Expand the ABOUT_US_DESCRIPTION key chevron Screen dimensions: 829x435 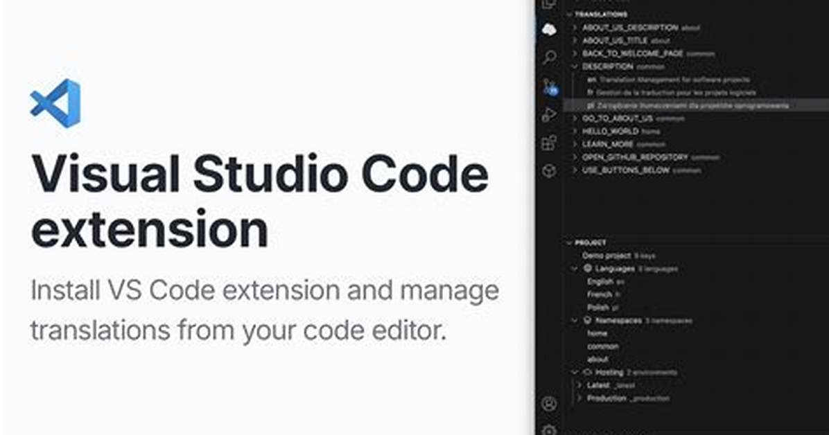575,28
